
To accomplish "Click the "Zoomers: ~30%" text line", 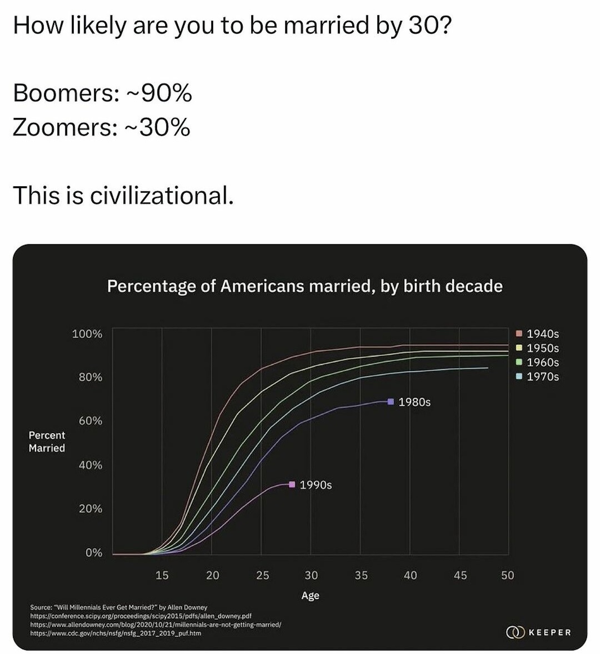I will (x=101, y=127).
